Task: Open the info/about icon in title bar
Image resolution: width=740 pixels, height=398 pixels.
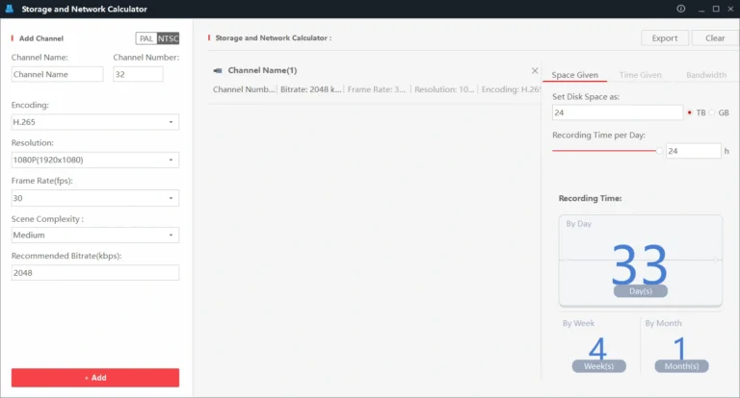Action: tap(681, 9)
